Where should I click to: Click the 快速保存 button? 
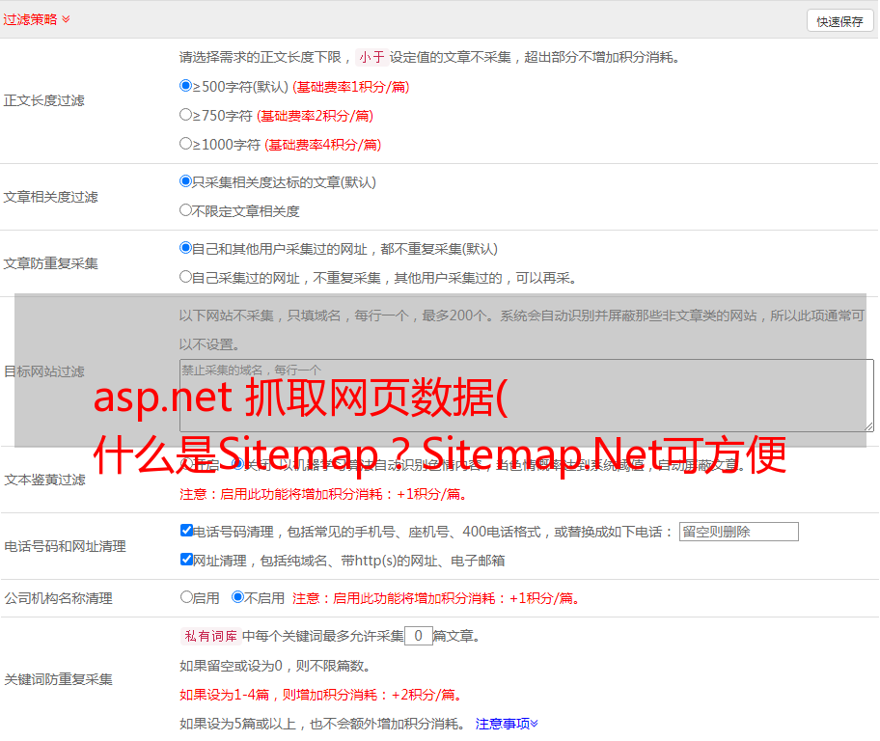(839, 21)
